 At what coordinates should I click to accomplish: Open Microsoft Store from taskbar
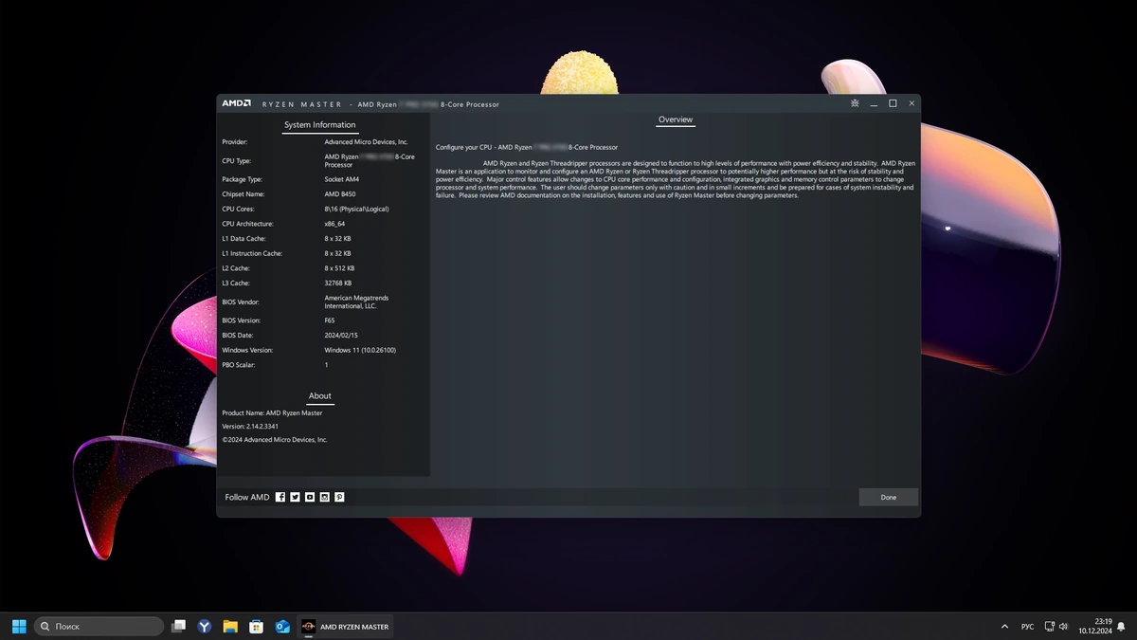pos(256,626)
